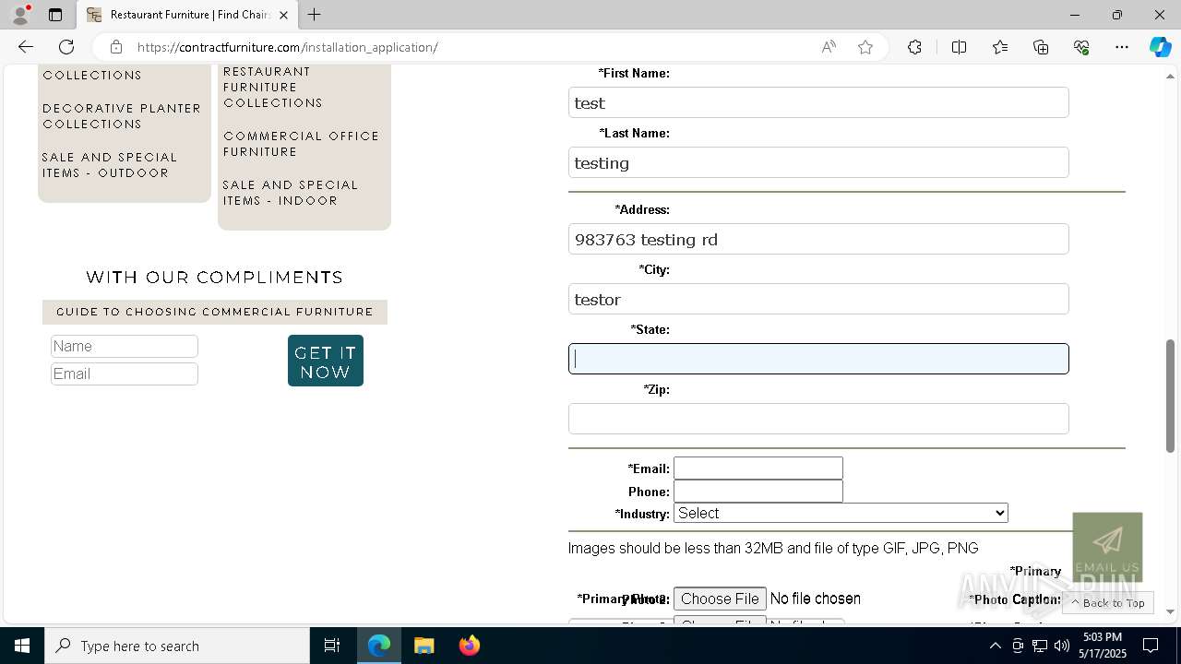The image size is (1181, 664).
Task: Click Back to Top button
Action: 1108,603
